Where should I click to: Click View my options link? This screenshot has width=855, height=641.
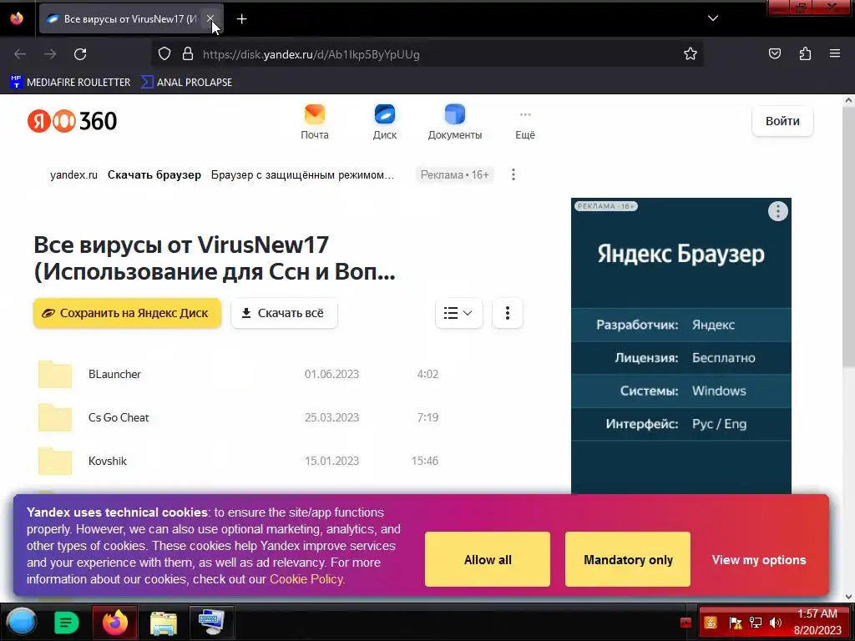point(758,560)
